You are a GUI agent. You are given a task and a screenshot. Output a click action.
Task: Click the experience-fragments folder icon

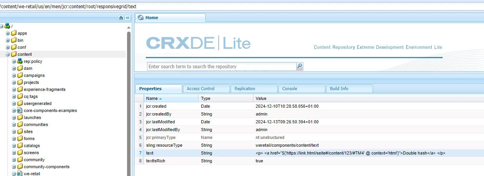click(x=20, y=89)
